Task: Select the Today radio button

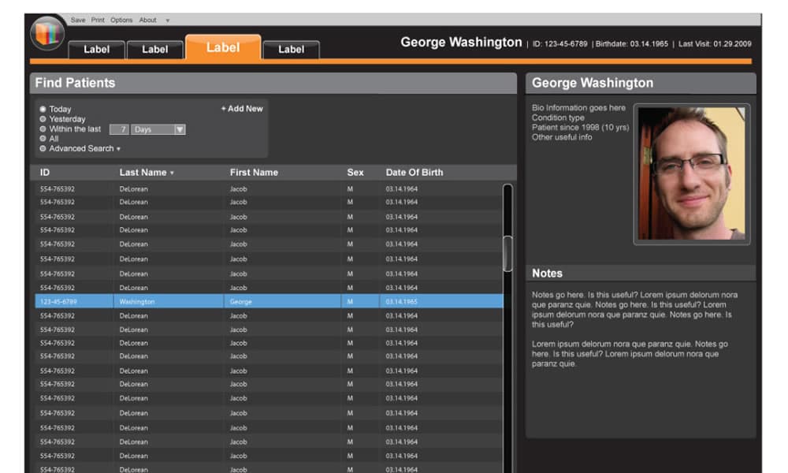Action: coord(43,110)
